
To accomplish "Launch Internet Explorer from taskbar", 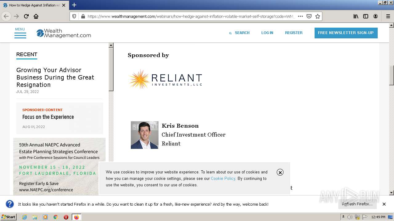I will (x=24, y=217).
